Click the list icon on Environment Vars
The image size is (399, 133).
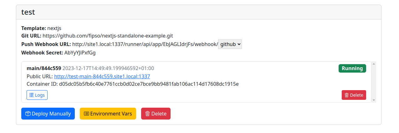[x=86, y=114]
